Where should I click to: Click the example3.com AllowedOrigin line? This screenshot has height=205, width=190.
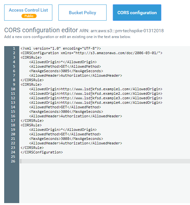click(x=96, y=98)
